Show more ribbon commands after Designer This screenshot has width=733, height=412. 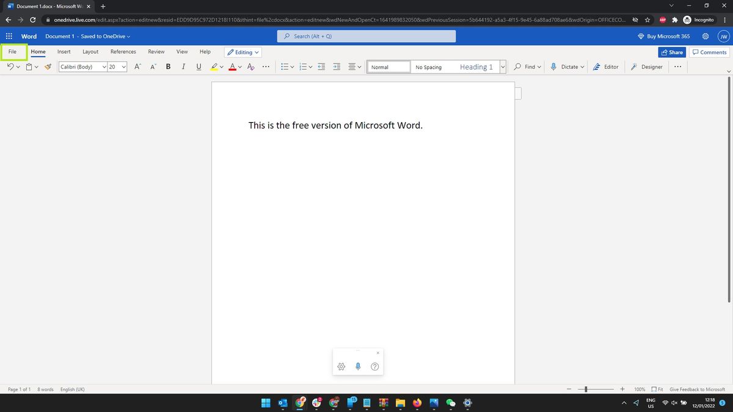coord(677,67)
